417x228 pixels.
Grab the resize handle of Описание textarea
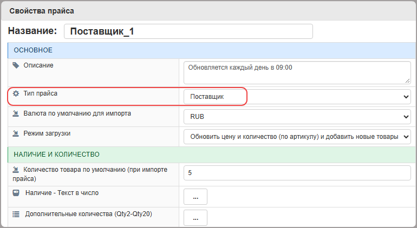407,81
